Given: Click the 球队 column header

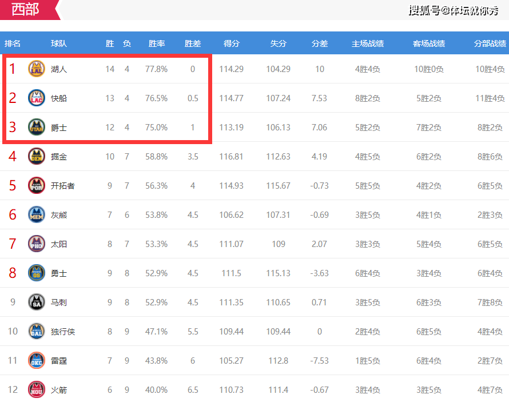Looking at the screenshot, I should tap(59, 43).
